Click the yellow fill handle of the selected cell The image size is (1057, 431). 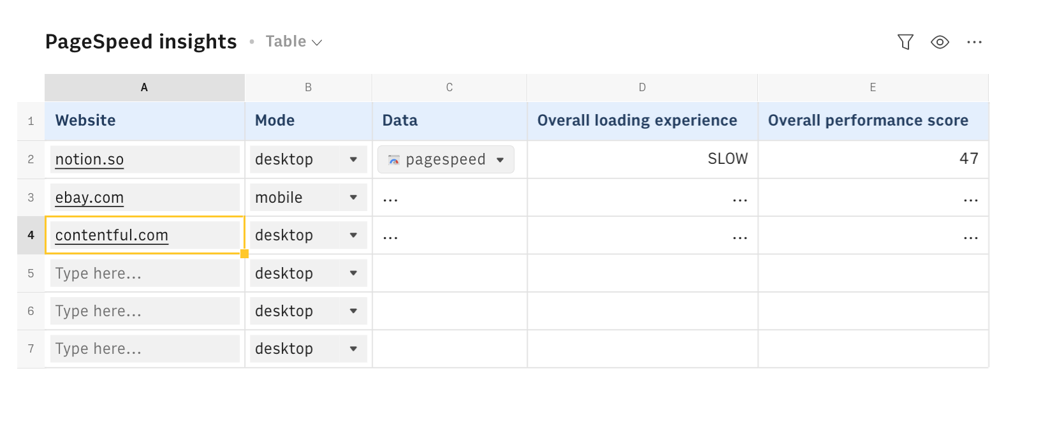click(x=244, y=254)
